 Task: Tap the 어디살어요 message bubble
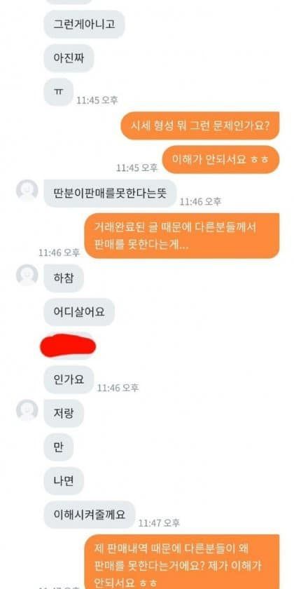(79, 312)
